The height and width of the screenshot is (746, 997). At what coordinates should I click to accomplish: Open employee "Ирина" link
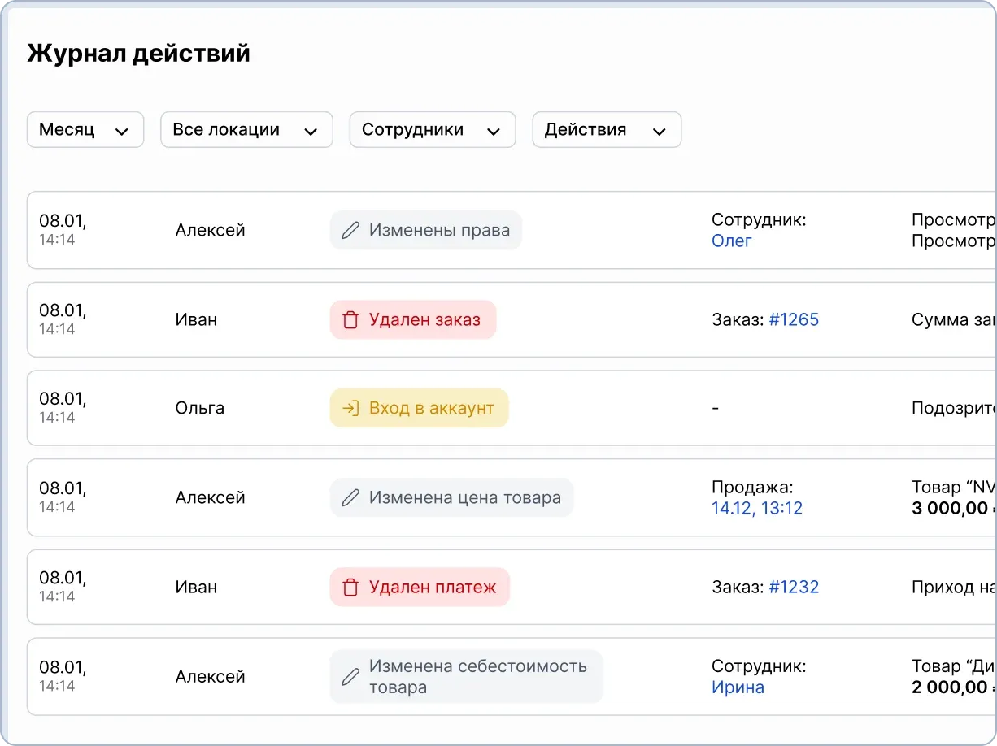[738, 687]
